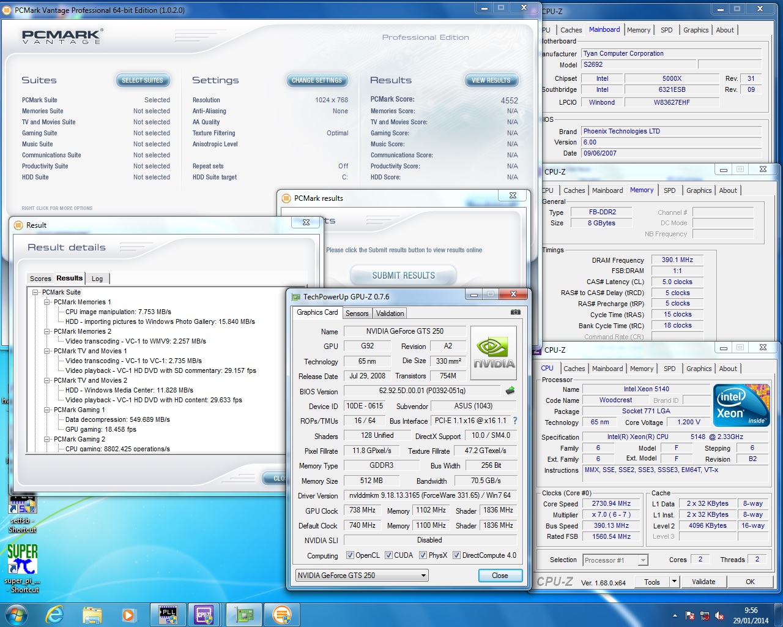
Task: Open the Sensors tab in GPU-Z
Action: (357, 313)
